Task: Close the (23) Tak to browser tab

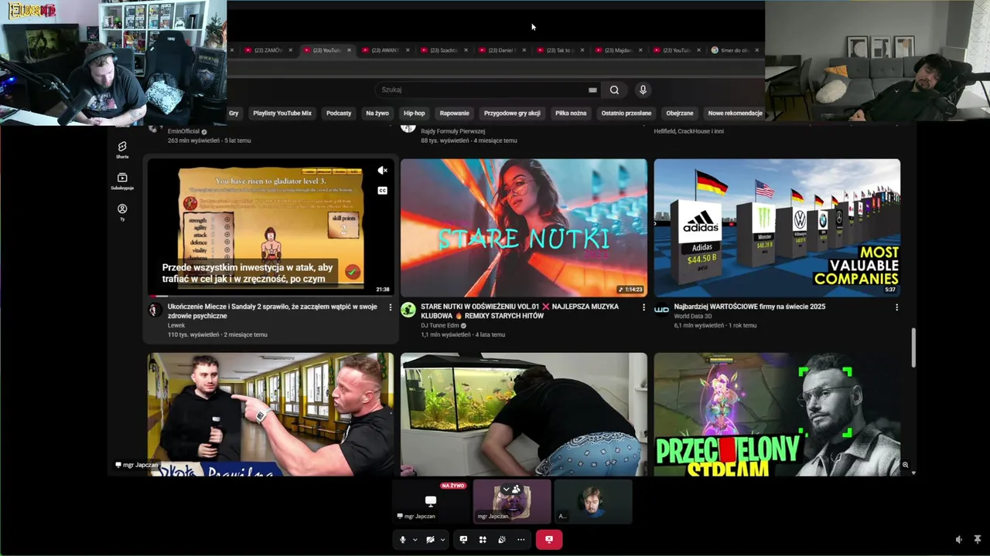Action: coord(582,50)
